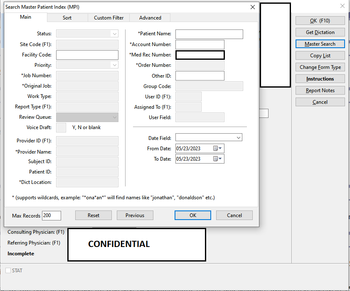This screenshot has width=350, height=291.
Task: Focus the Patient Name field
Action: pos(209,34)
